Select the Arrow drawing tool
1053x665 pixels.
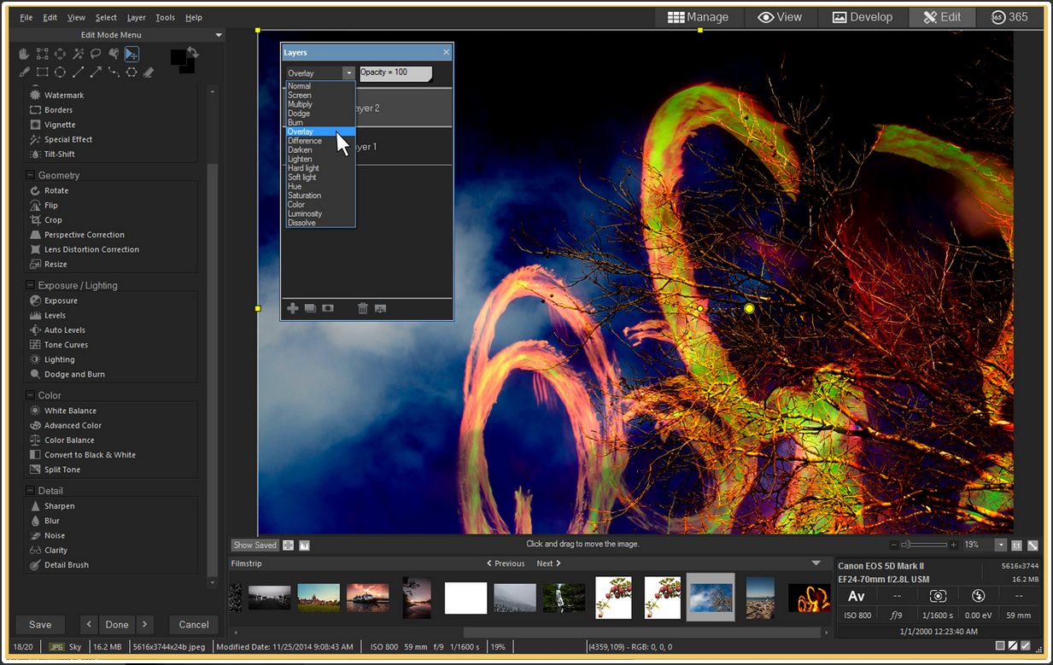(96, 73)
